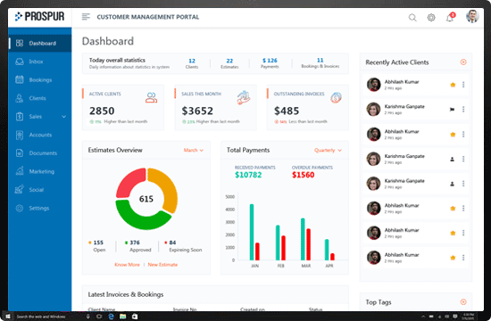This screenshot has height=321, width=491.
Task: Click the teal APR bar in chart
Action: (327, 250)
